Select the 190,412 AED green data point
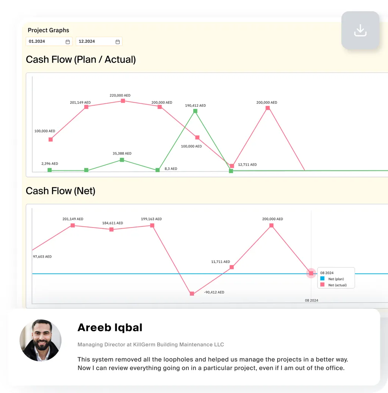 point(195,111)
